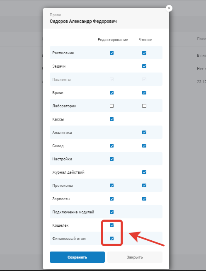The width and height of the screenshot is (206, 271).
Task: Close the rights dialog with X icon
Action: [169, 8]
